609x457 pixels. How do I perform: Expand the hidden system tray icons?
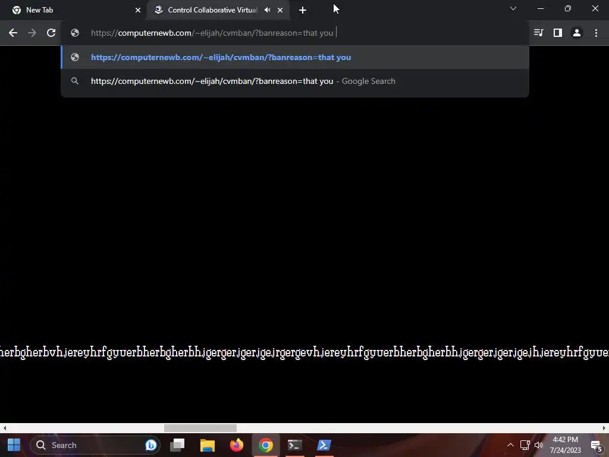click(x=510, y=445)
